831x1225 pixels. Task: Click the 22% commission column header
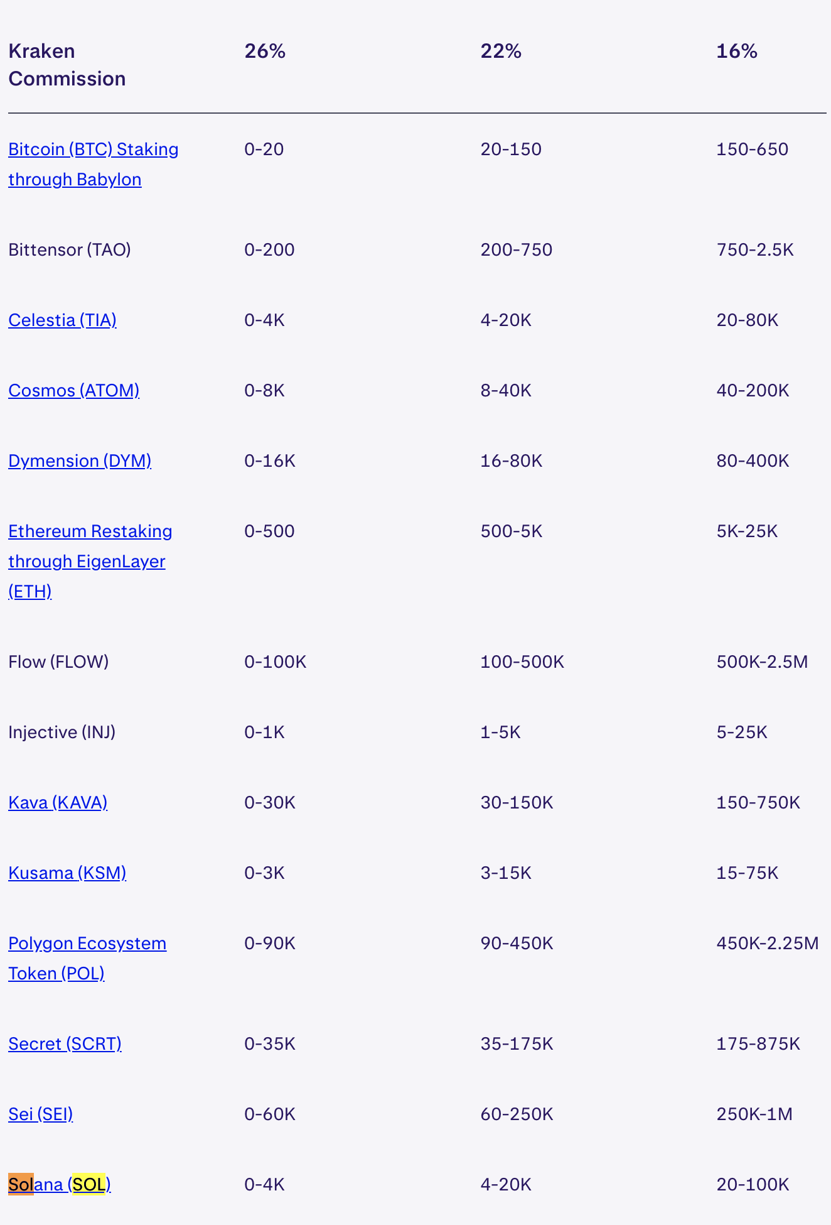[x=501, y=52]
